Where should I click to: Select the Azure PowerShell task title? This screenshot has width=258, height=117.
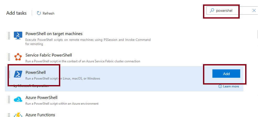pos(41,98)
